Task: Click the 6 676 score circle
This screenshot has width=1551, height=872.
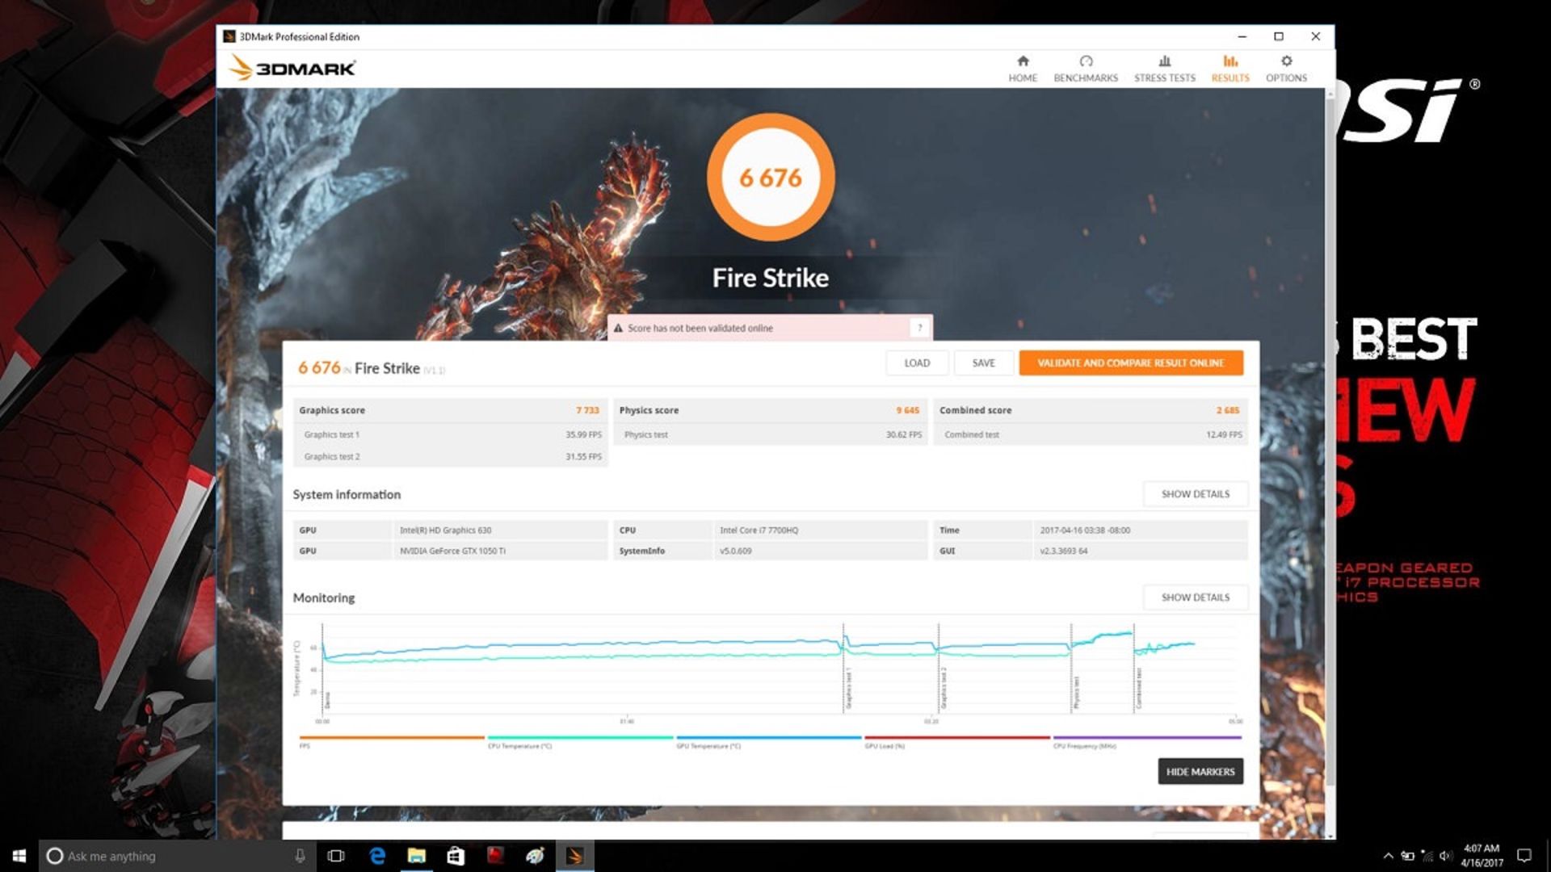Action: (771, 178)
